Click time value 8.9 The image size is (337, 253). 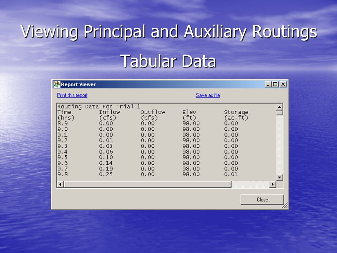tap(62, 123)
